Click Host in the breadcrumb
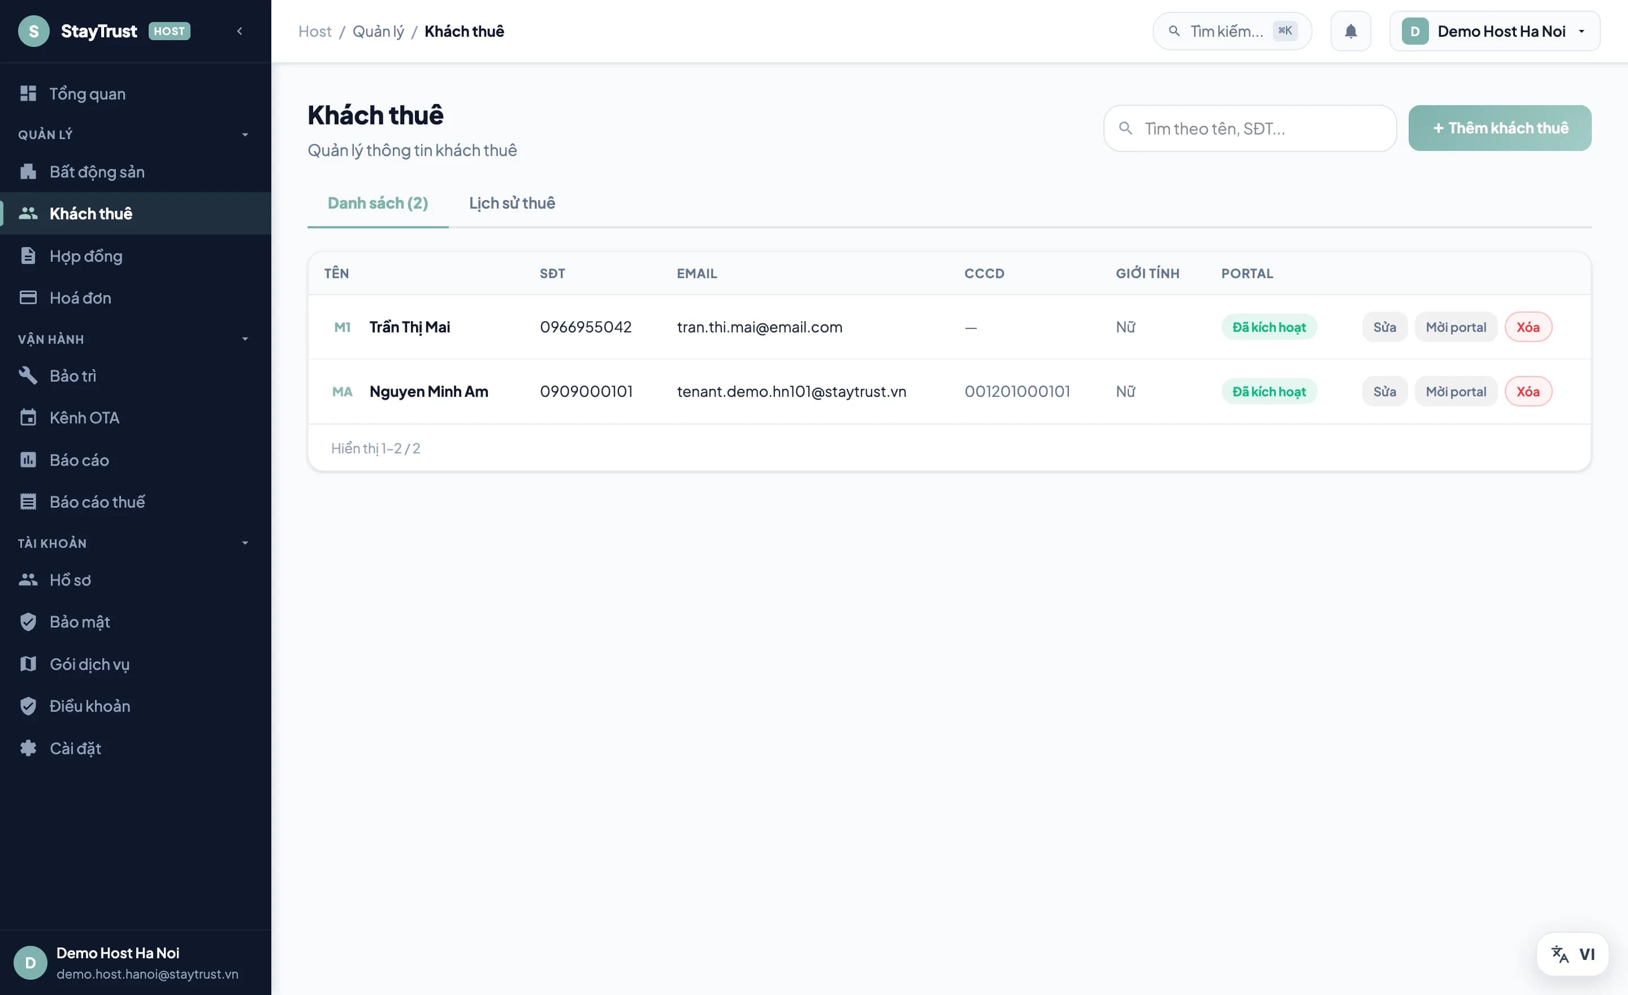This screenshot has width=1628, height=995. 314,31
